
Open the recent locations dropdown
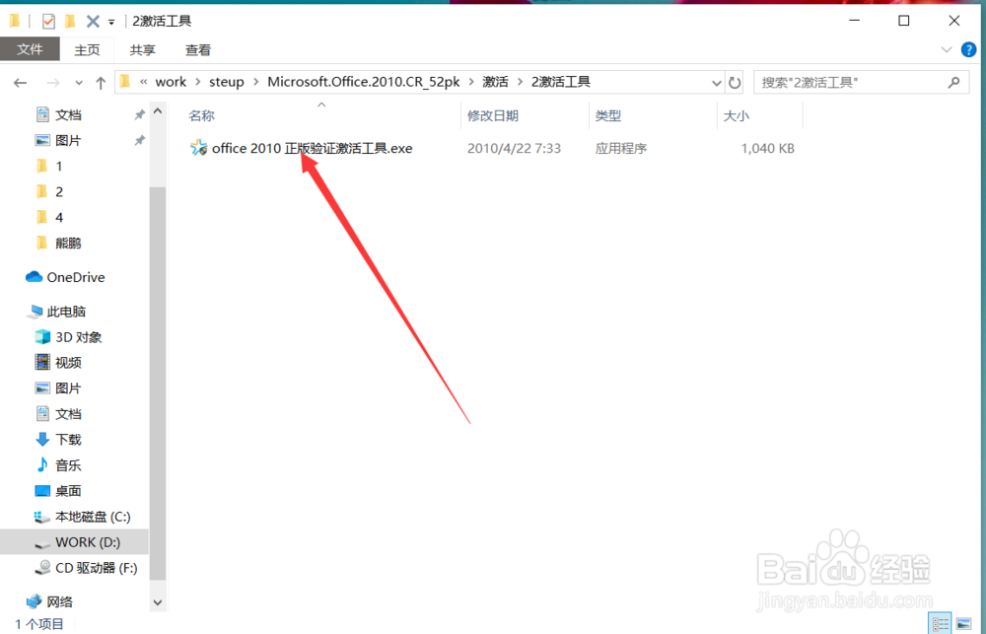(79, 83)
